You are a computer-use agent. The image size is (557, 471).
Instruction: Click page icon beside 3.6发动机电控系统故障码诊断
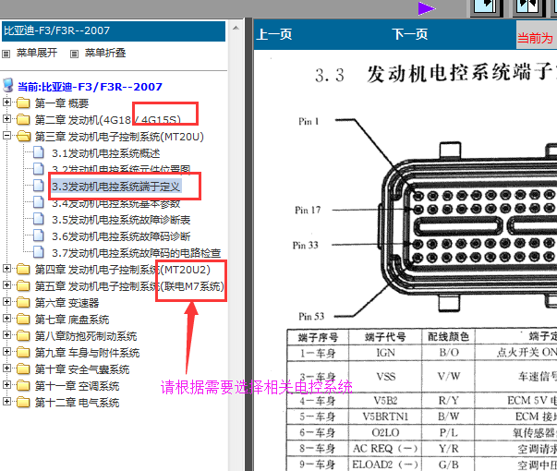click(39, 235)
